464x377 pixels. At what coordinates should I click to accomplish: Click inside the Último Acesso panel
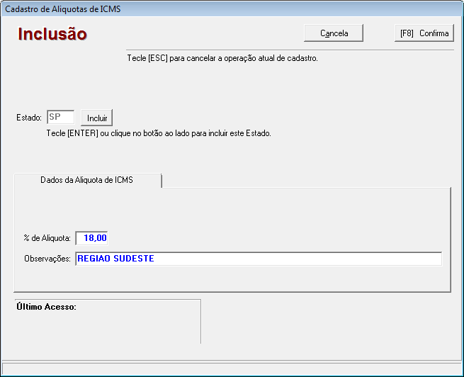[x=108, y=326]
